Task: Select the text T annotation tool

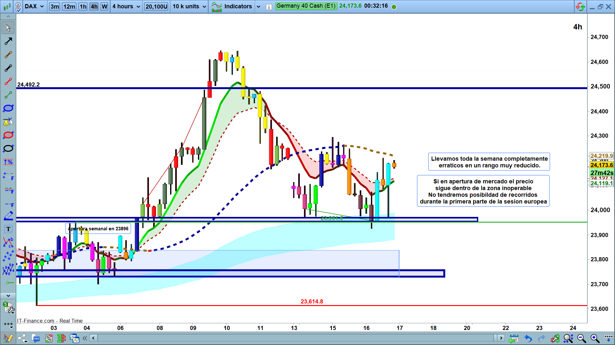Action: [8, 229]
